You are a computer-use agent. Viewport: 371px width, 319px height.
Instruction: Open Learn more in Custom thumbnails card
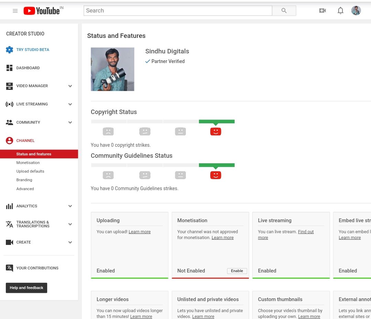(x=309, y=316)
